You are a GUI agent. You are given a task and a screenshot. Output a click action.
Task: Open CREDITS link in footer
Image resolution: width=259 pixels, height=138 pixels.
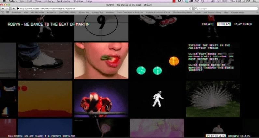tap(56, 136)
